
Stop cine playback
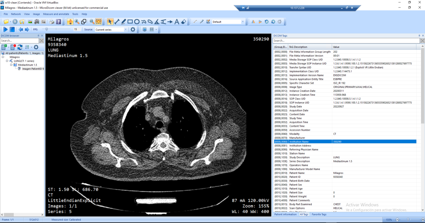(12, 29)
